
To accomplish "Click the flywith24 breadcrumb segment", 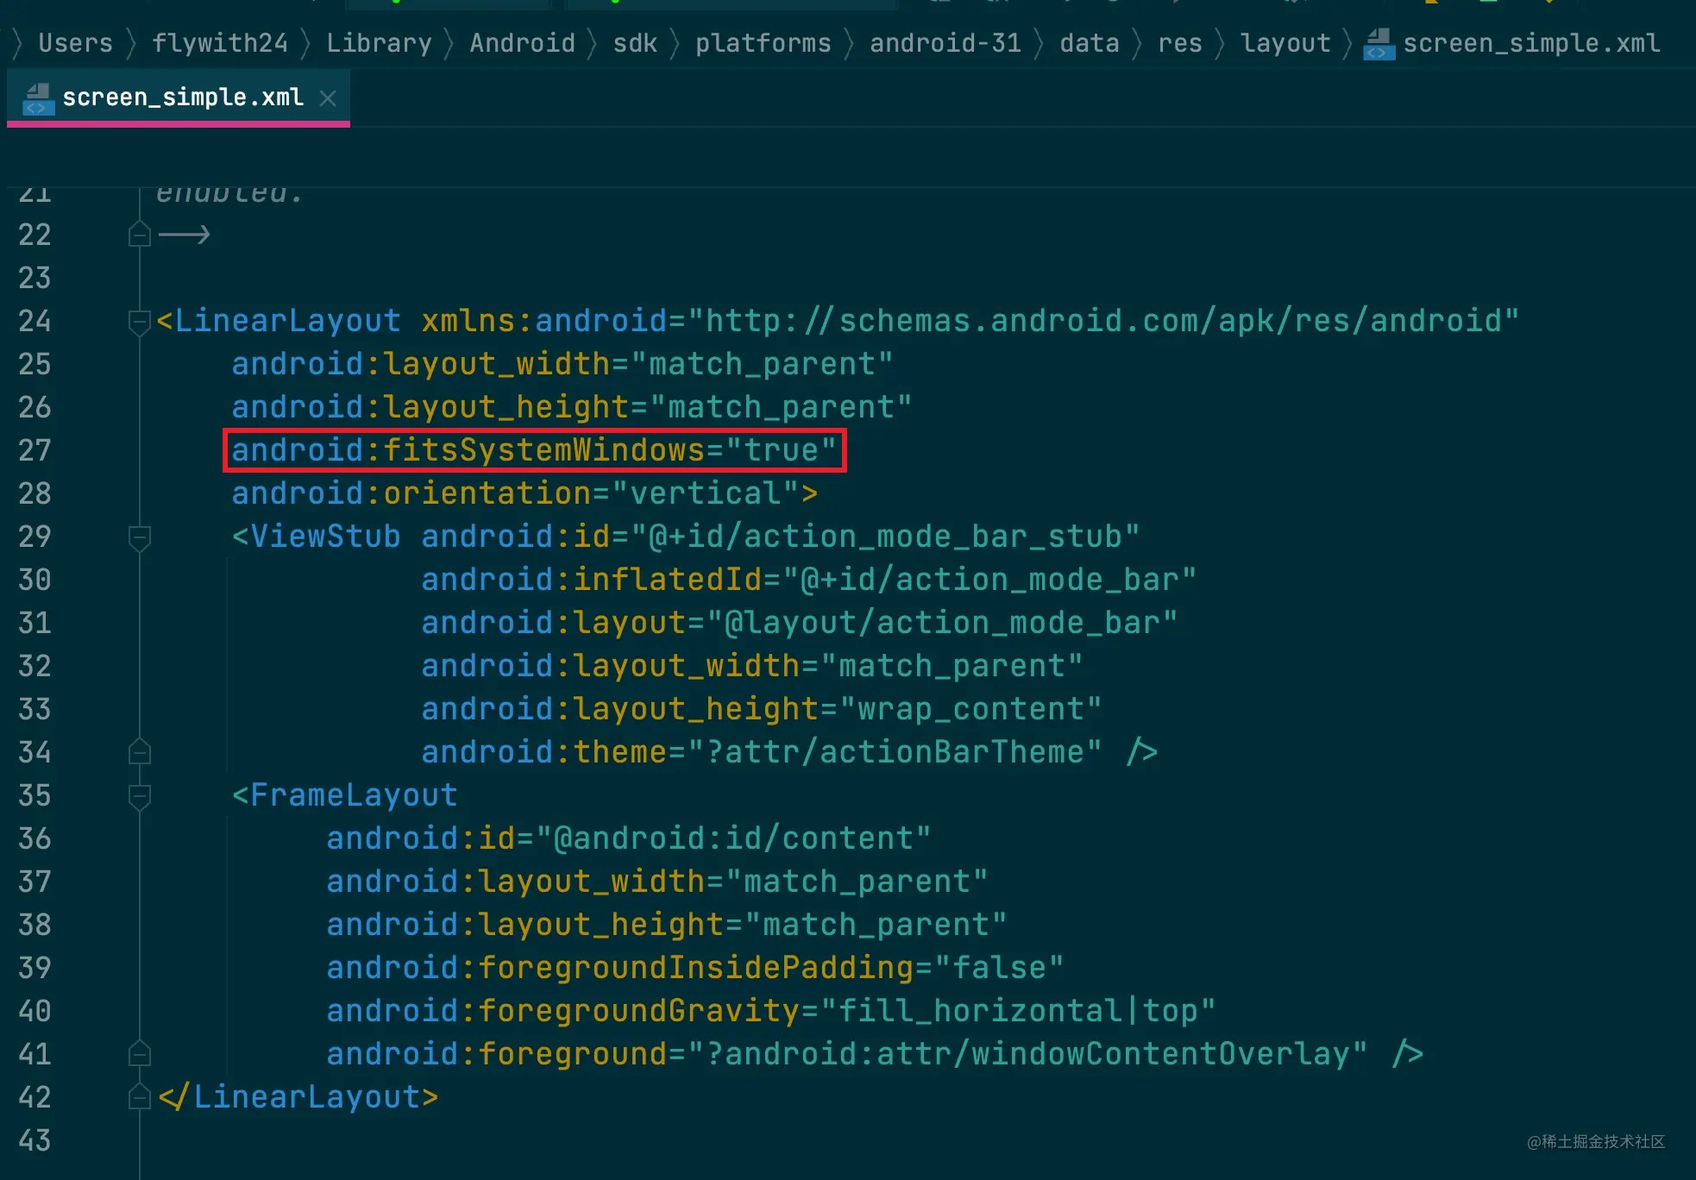I will point(219,43).
